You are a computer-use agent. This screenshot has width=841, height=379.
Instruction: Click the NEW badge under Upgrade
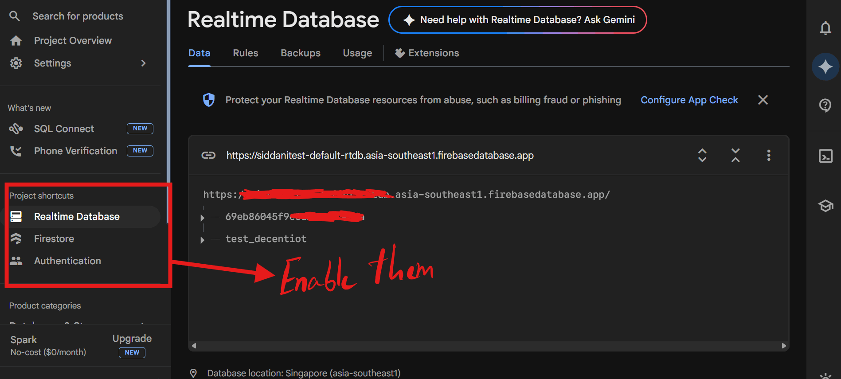(x=132, y=352)
